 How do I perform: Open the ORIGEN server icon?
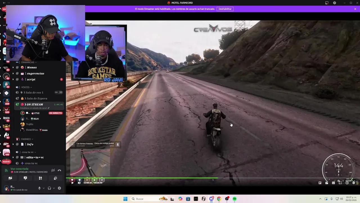tap(6, 118)
